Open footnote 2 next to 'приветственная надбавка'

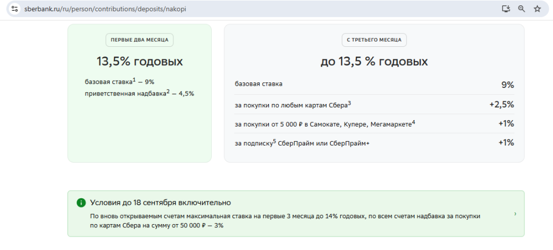tap(168, 91)
